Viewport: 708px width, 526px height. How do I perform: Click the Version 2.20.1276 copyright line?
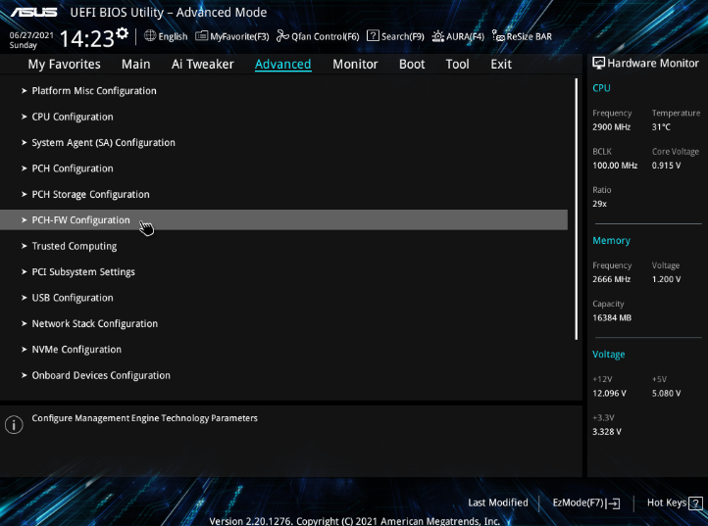tap(354, 521)
